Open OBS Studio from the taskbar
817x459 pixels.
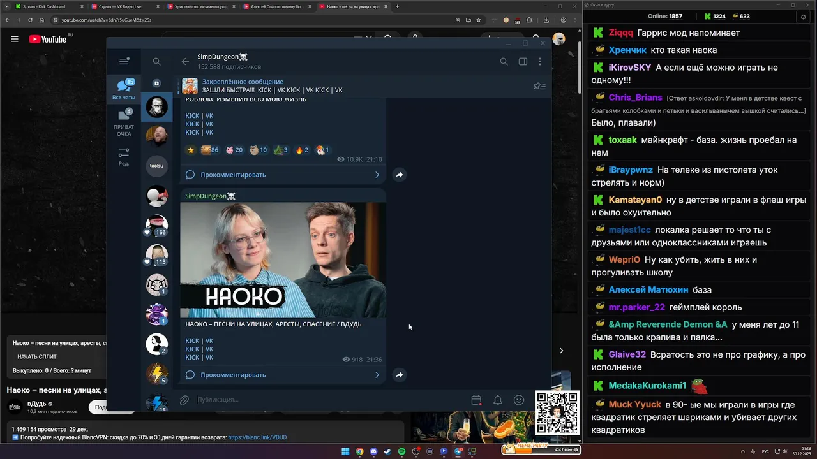[x=416, y=451]
